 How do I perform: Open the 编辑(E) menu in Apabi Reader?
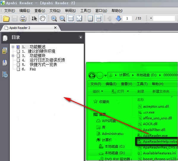click(x=25, y=11)
